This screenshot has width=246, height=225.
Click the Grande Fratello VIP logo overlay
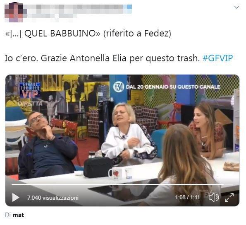[30, 90]
